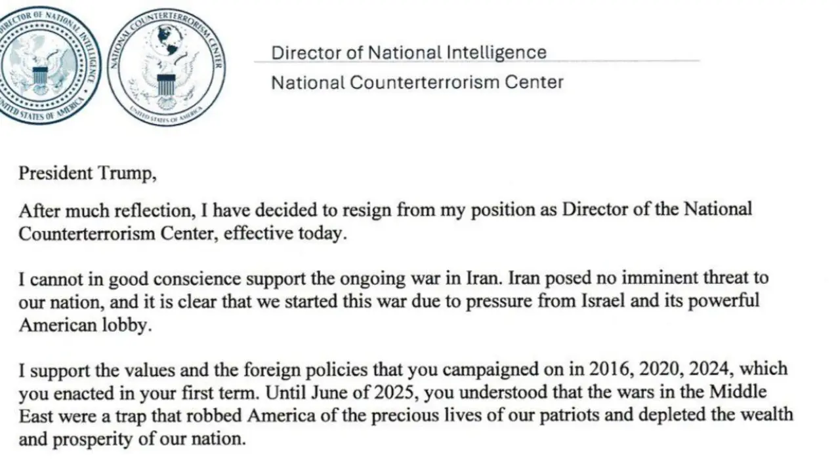
Task: Select the "Director of National Intelligence" heading
Action: point(408,52)
